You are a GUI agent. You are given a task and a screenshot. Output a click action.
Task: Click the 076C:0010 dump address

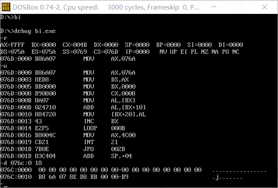[x=16, y=177]
